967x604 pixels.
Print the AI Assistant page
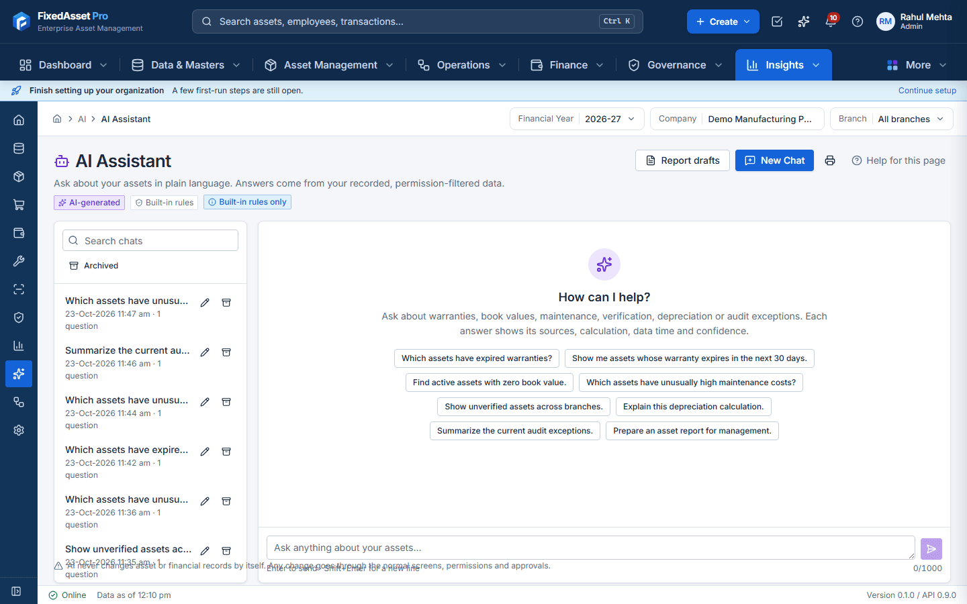pyautogui.click(x=830, y=160)
